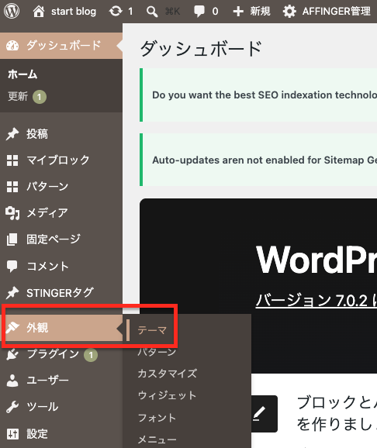Image resolution: width=377 pixels, height=448 pixels.
Task: Select テーマ in the appearance submenu
Action: pos(152,330)
